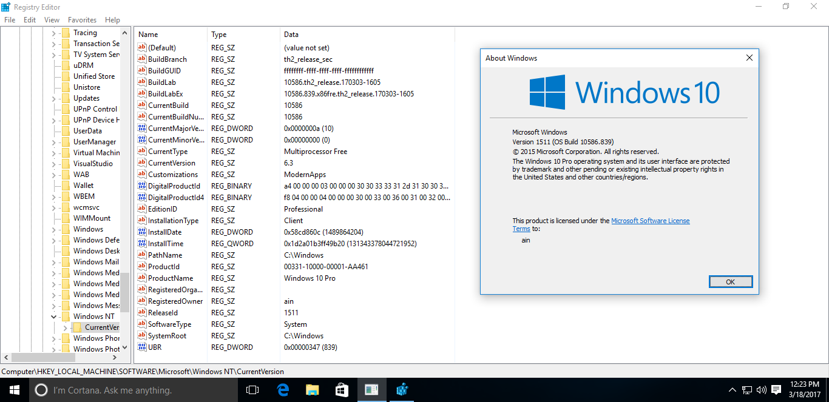Close the About Windows dialog
829x402 pixels.
click(x=749, y=58)
